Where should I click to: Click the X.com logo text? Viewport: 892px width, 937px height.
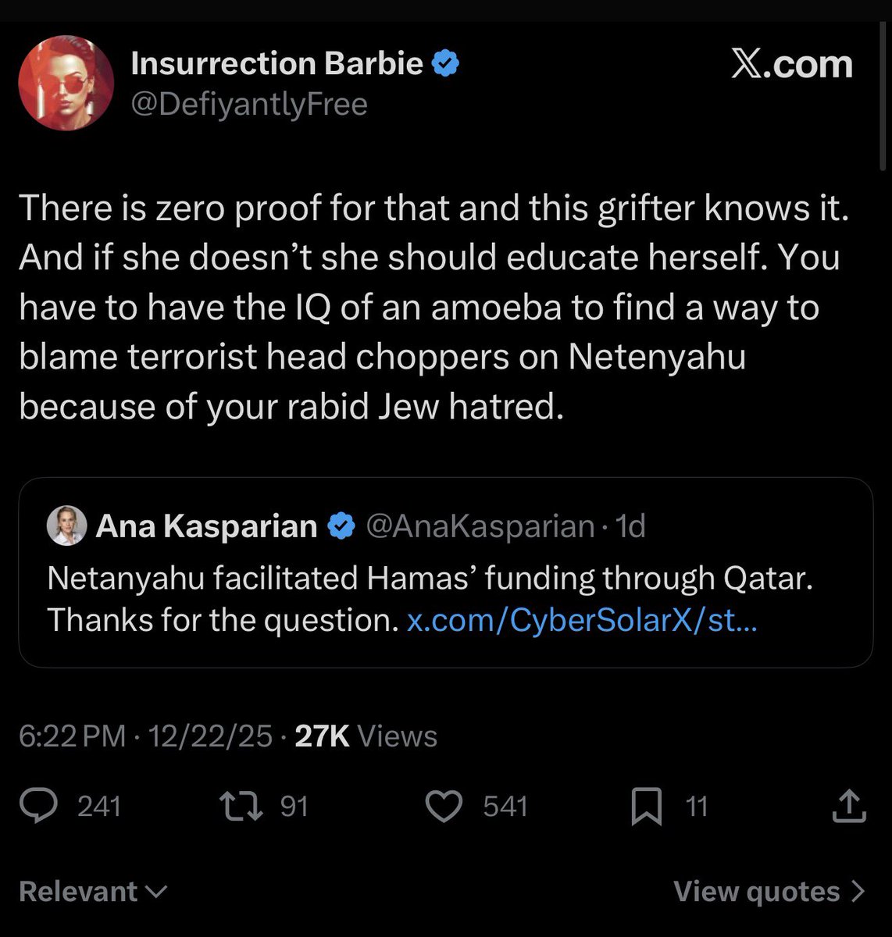point(791,65)
